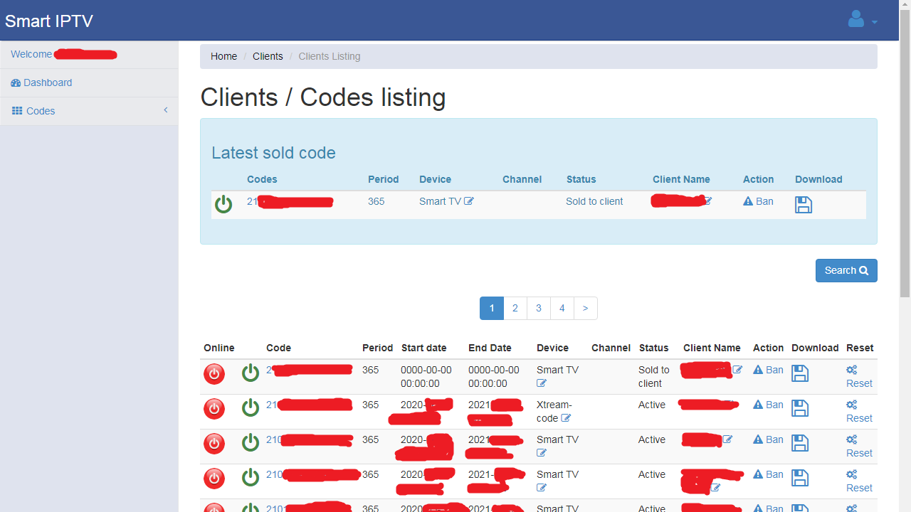Go to pagination page 4

[562, 308]
